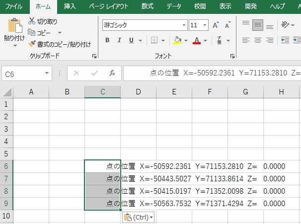Increase the font size

click(216, 25)
